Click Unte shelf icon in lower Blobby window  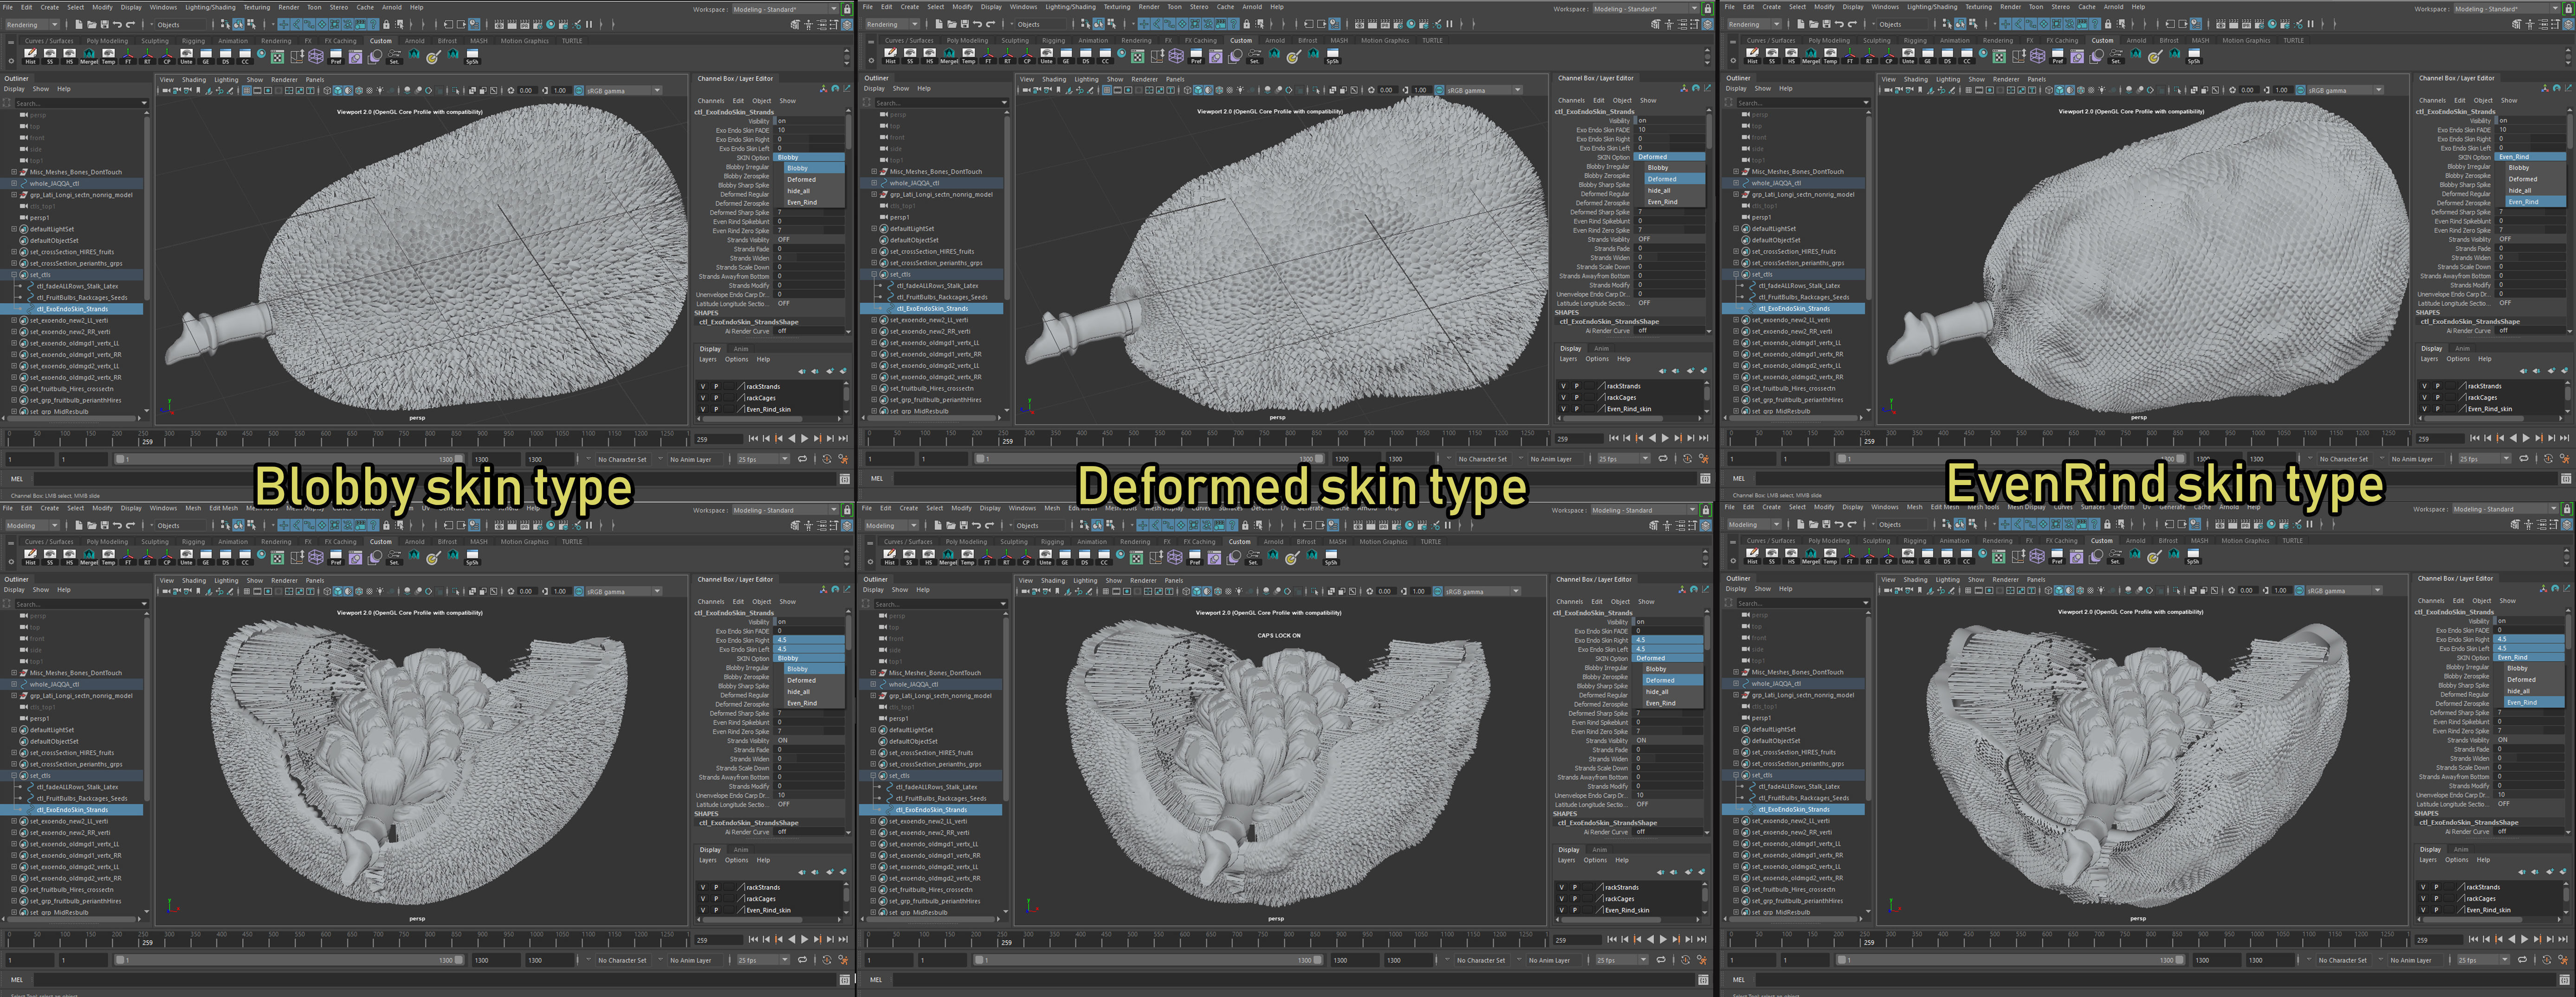[186, 557]
